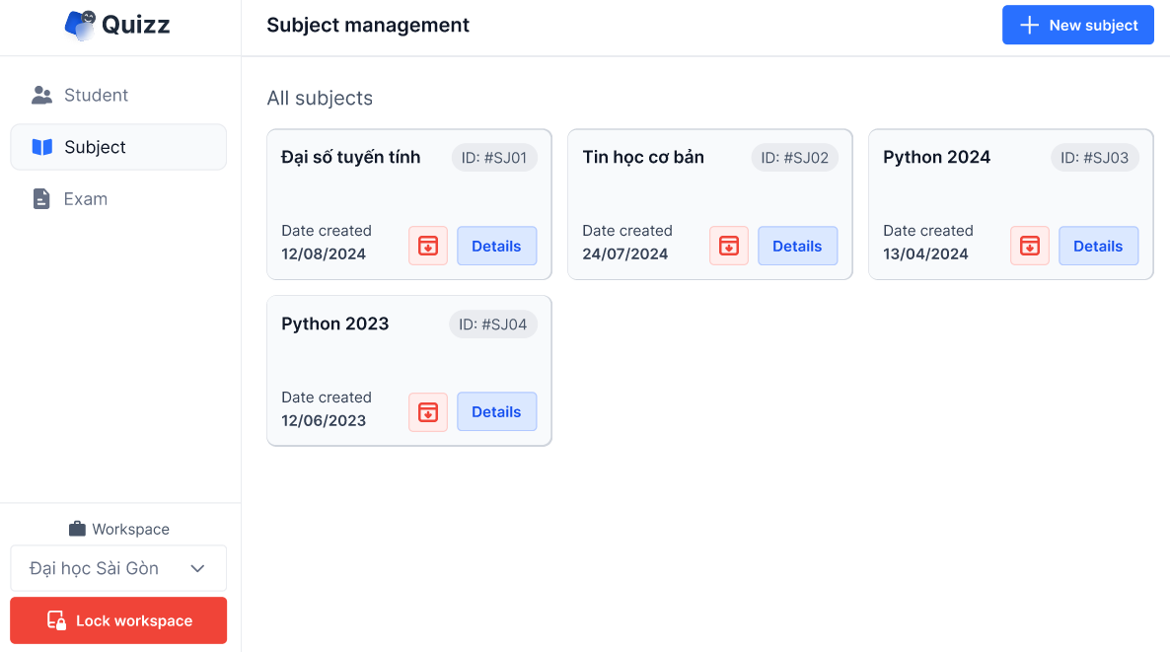Click the ID: #SJ03 badge
1170x652 pixels.
click(1094, 158)
